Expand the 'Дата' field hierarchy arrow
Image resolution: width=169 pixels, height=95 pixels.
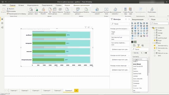(x=153, y=43)
